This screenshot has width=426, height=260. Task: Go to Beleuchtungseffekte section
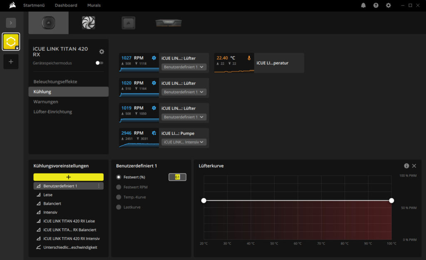55,82
